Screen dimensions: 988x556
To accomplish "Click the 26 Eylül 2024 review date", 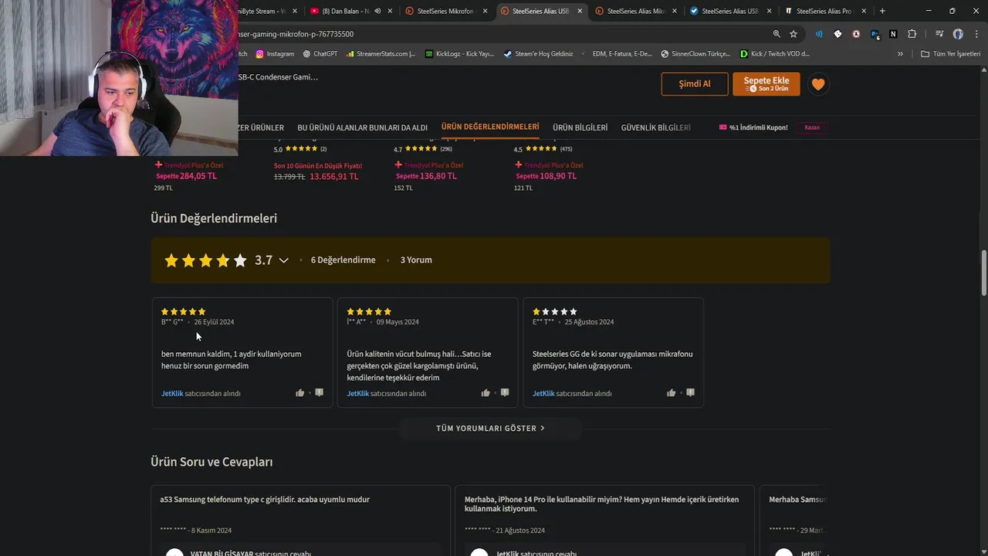I will (214, 322).
